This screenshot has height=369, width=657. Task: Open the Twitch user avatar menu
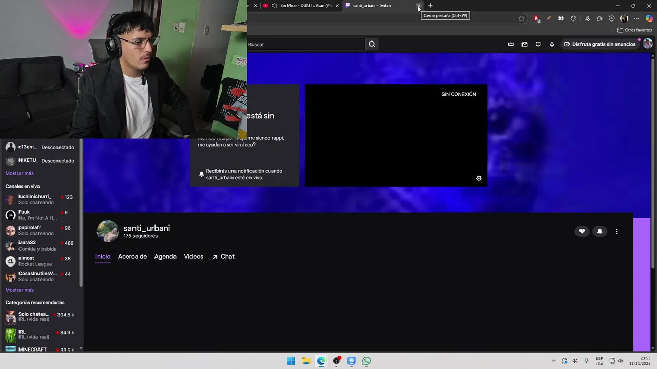click(x=648, y=44)
